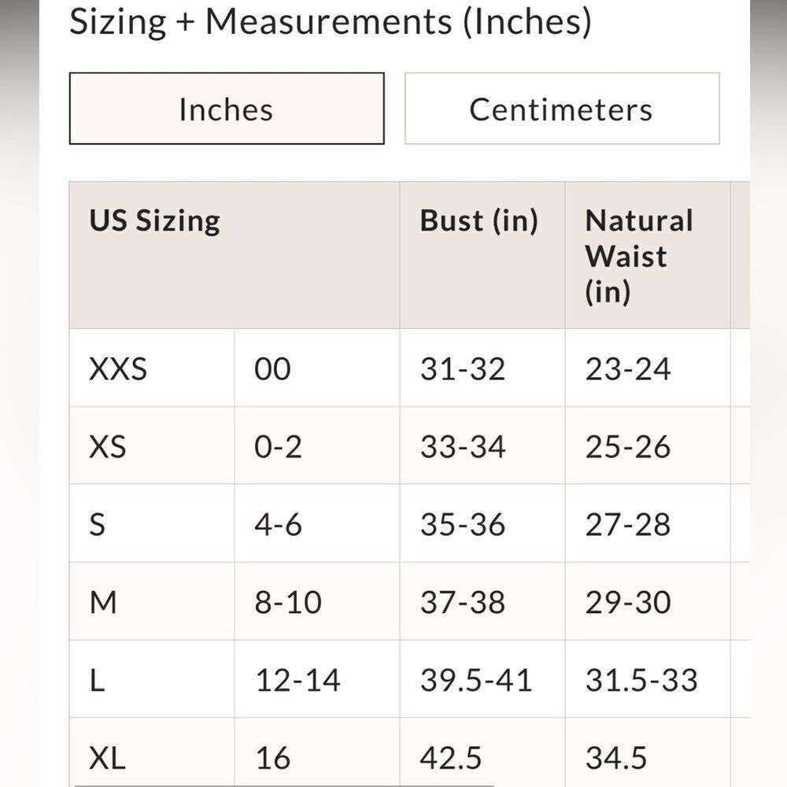
Task: Select the XL size row label
Action: tap(107, 758)
